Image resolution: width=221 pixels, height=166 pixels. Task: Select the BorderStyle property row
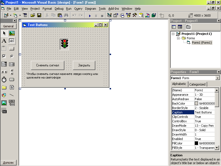point(193,108)
